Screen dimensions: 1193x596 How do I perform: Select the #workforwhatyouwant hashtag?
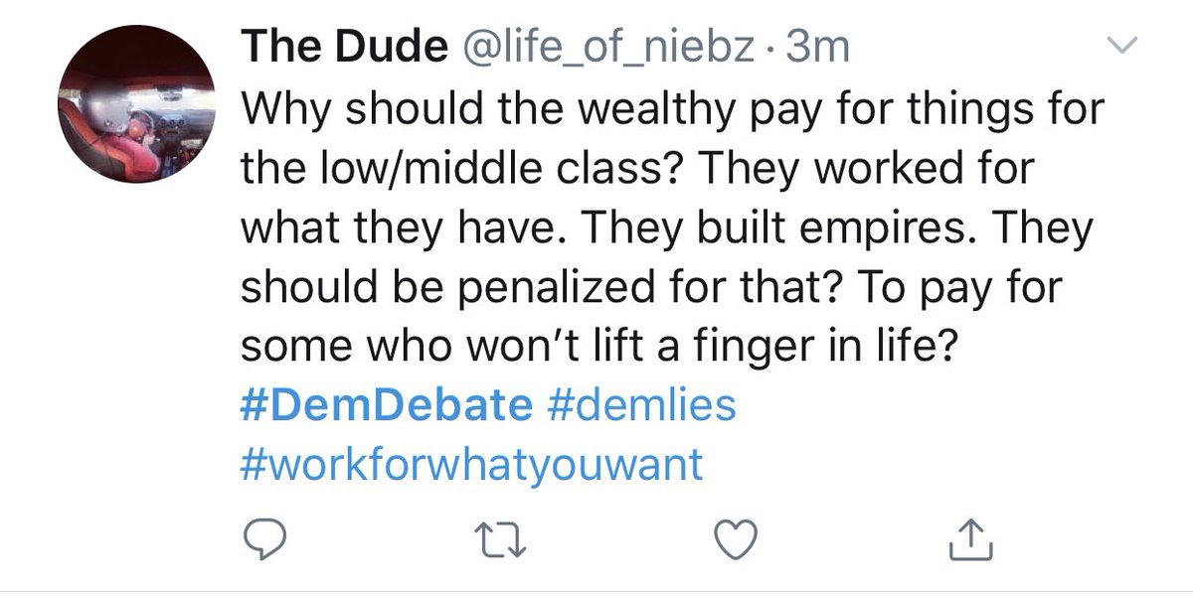[472, 464]
